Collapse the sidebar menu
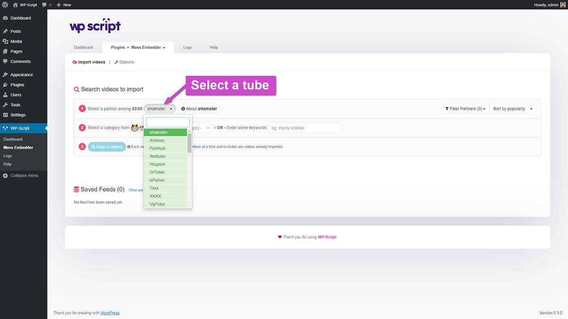 (x=24, y=176)
